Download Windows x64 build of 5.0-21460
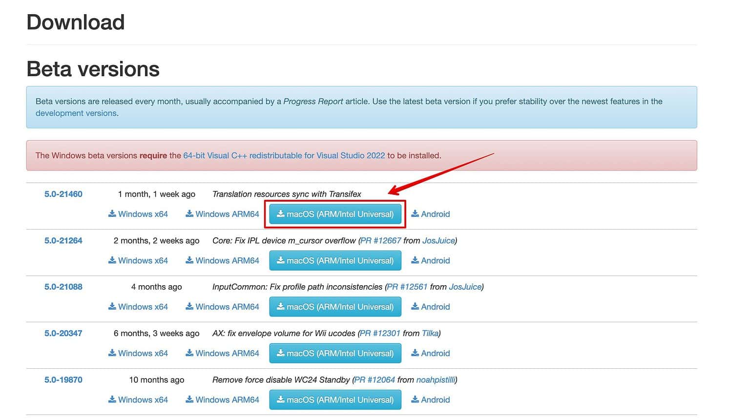This screenshot has width=750, height=420. (x=138, y=214)
